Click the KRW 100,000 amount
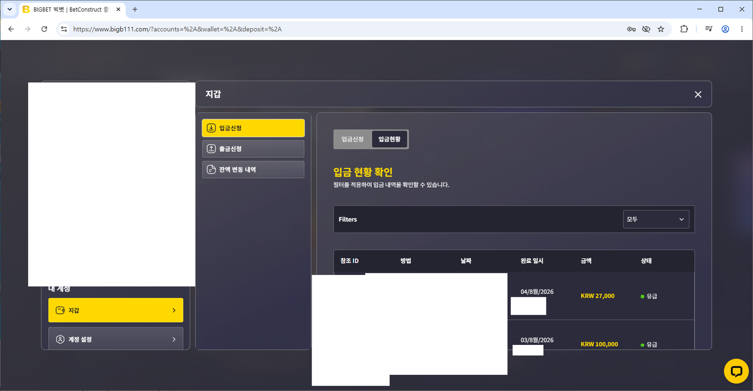This screenshot has width=753, height=391. tap(599, 344)
